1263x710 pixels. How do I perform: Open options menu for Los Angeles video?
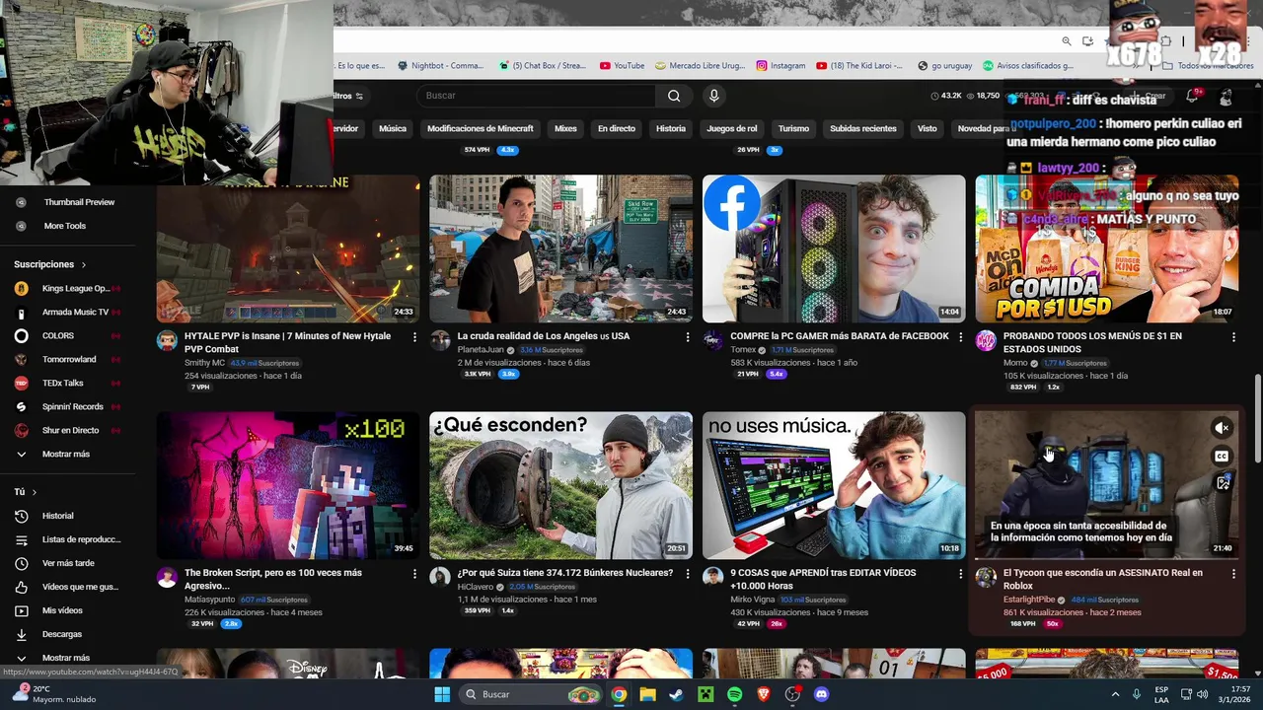coord(688,337)
